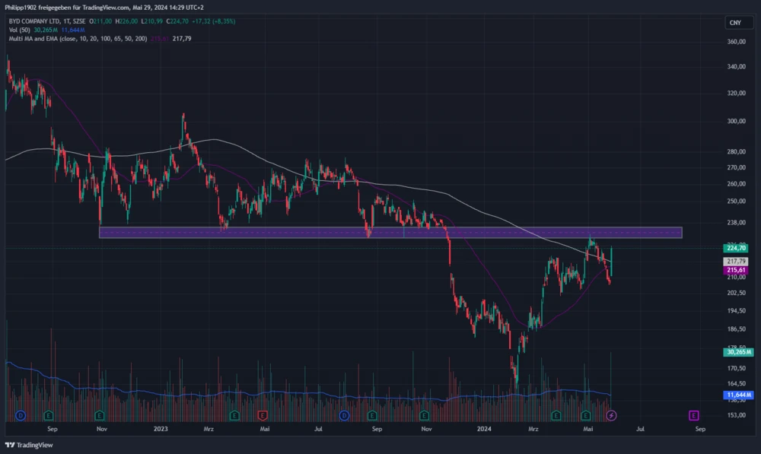Click the red earnings E marker
Image resolution: width=761 pixels, height=454 pixels.
[263, 415]
